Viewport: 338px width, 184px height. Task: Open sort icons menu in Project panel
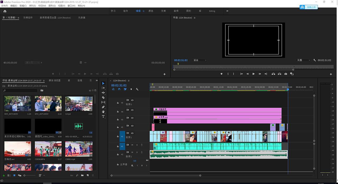tap(42, 175)
